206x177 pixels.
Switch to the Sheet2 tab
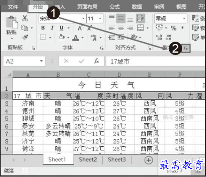coord(88,160)
